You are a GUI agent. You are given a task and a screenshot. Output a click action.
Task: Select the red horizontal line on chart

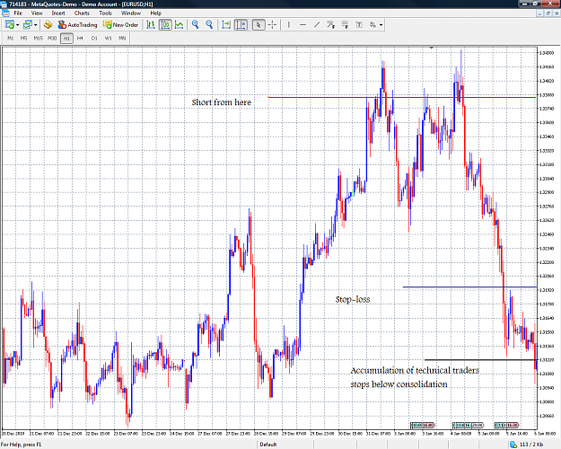(401, 97)
